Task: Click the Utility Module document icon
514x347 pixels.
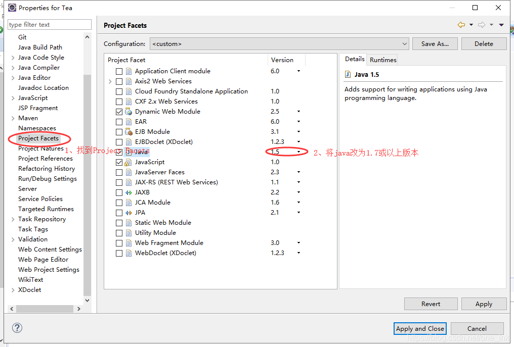Action: [128, 233]
